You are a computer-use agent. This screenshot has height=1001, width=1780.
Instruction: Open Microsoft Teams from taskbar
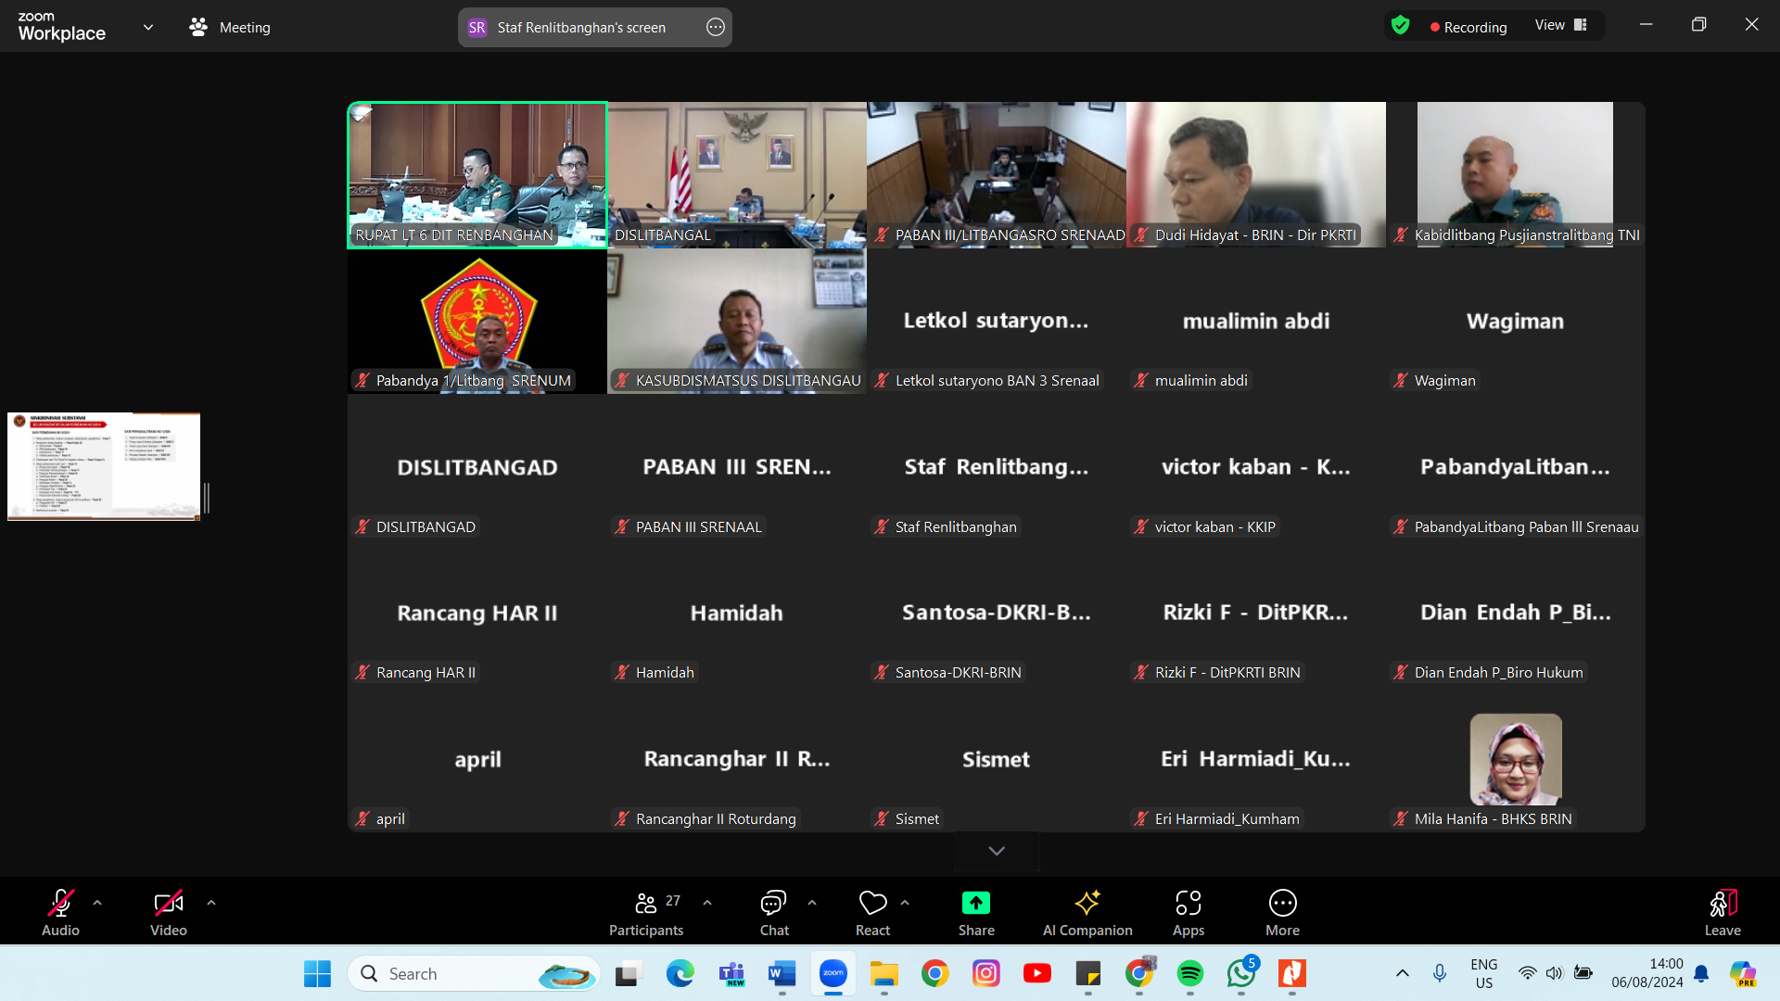click(x=731, y=973)
